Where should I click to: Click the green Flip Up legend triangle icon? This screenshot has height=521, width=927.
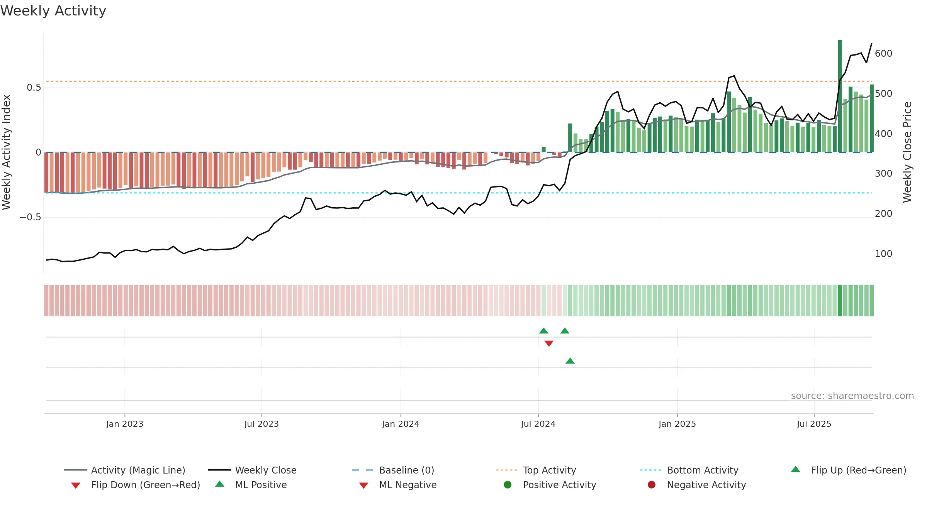click(796, 469)
